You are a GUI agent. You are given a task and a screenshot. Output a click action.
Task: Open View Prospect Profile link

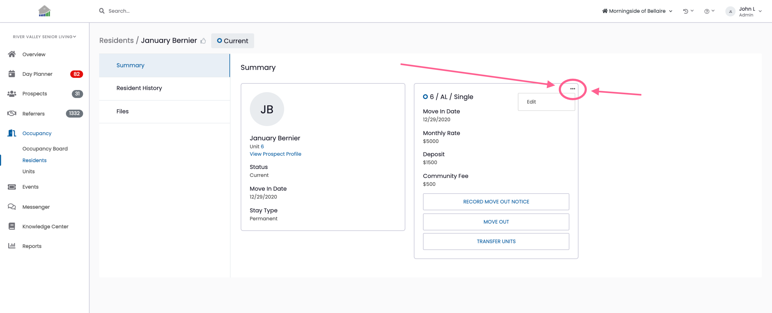(x=275, y=154)
